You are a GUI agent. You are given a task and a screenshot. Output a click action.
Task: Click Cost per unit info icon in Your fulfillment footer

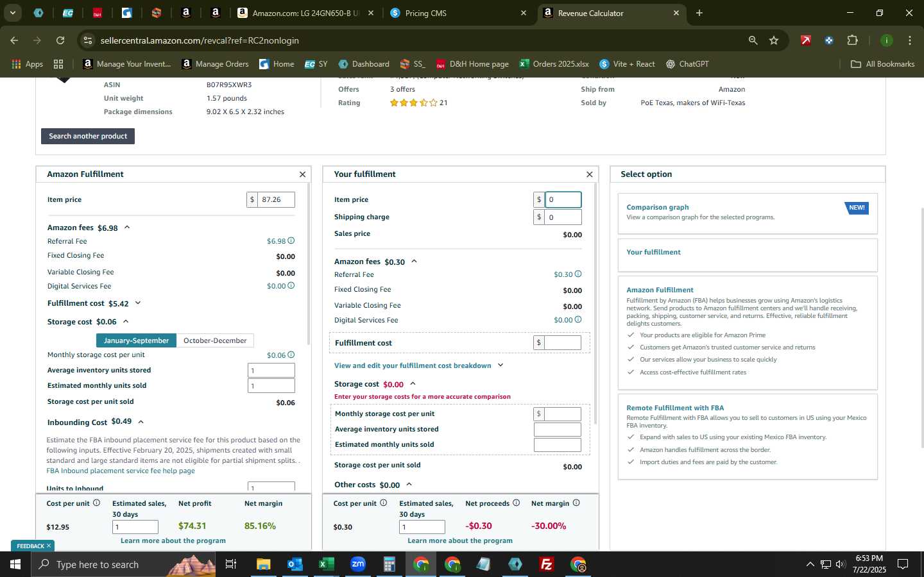coord(384,503)
